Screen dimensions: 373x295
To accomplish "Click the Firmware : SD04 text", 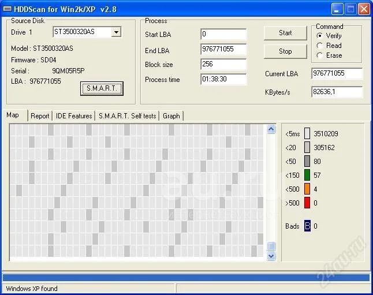I will (33, 60).
